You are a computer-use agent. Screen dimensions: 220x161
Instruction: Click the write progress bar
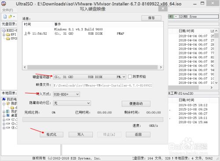[93, 119]
